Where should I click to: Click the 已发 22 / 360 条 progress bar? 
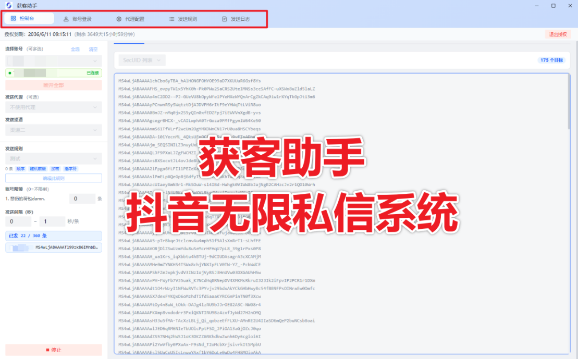pyautogui.click(x=54, y=236)
